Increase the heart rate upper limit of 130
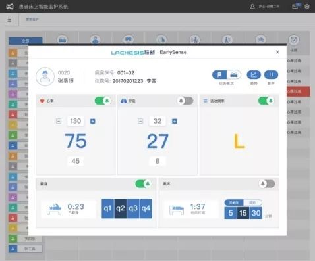This screenshot has width=315, height=261. pyautogui.click(x=93, y=121)
